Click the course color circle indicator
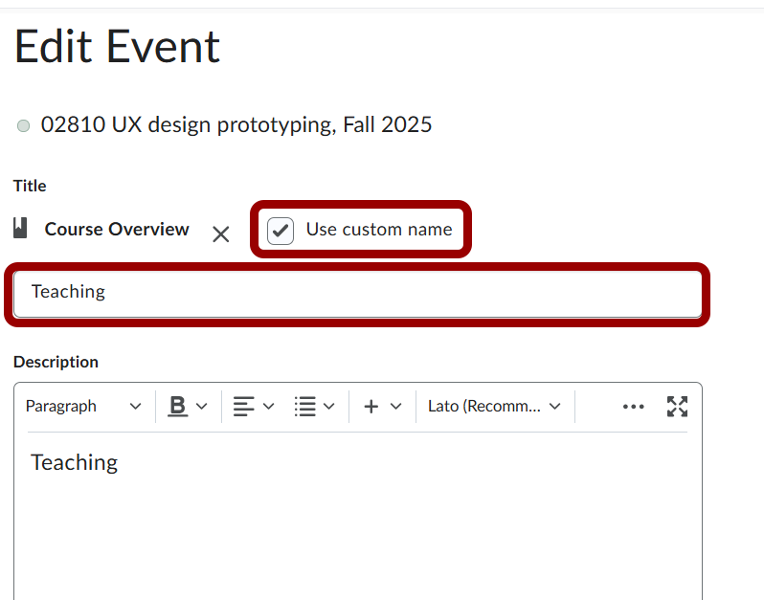Screen dimensions: 764x600 (x=24, y=126)
